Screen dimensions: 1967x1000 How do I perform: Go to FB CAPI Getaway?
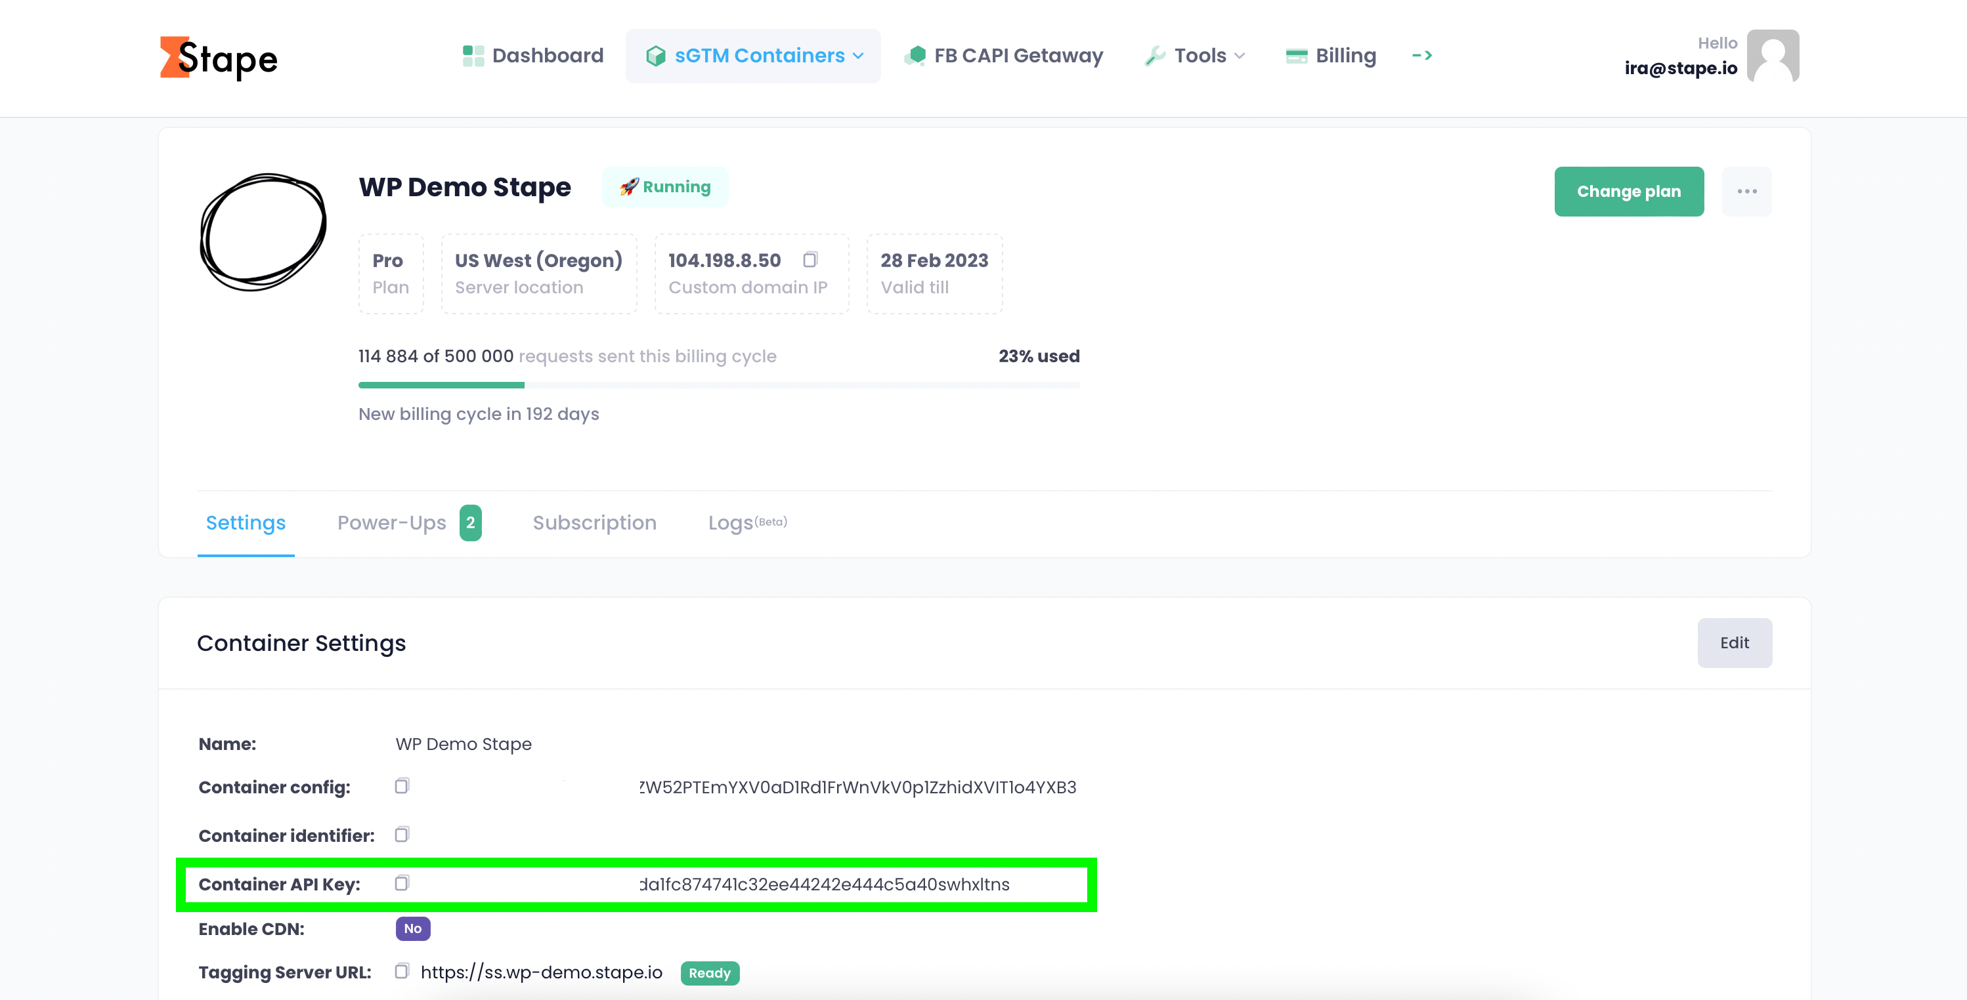coord(1003,56)
